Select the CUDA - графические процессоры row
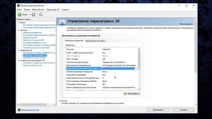The image size is (212, 119). click(102, 53)
